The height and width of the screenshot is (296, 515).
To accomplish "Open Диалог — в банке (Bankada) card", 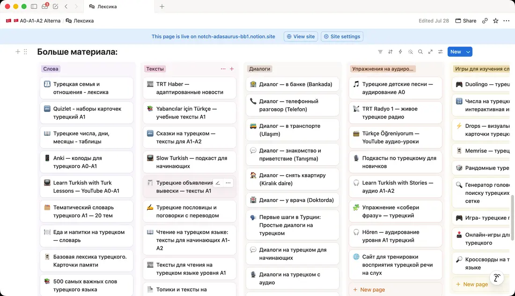I will [292, 84].
